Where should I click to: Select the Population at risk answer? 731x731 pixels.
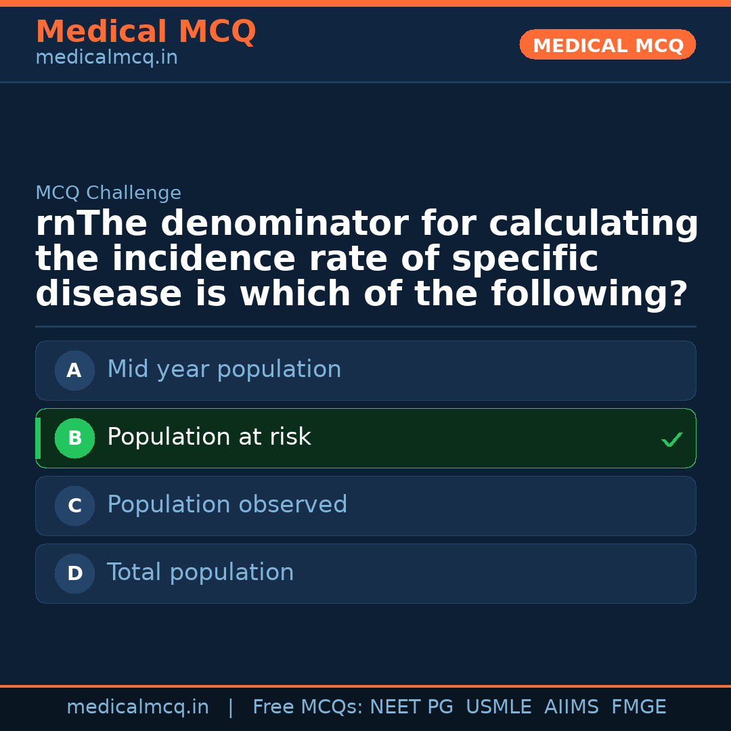(x=209, y=437)
